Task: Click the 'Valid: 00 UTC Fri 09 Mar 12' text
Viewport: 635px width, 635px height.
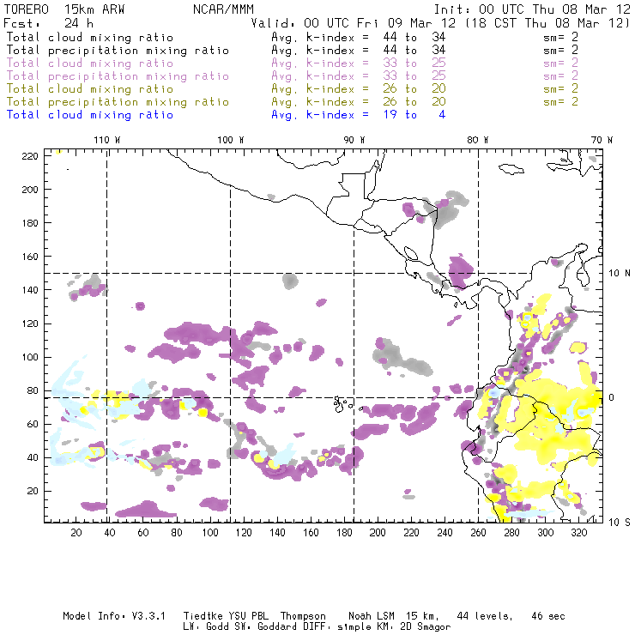Action: coord(354,23)
